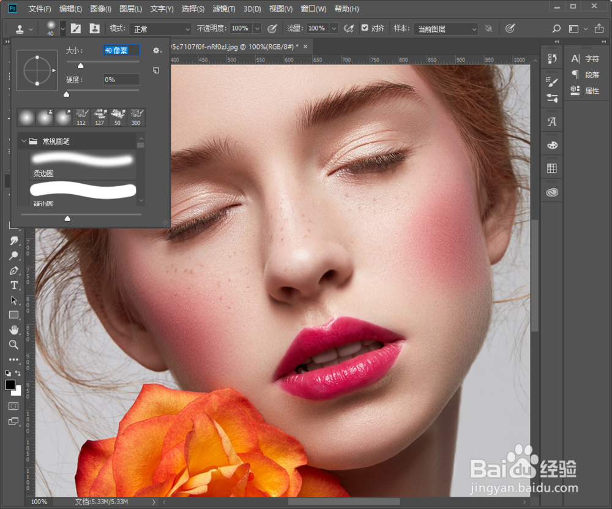Image resolution: width=612 pixels, height=509 pixels.
Task: Select the Pen tool in the toolbox
Action: (x=13, y=271)
